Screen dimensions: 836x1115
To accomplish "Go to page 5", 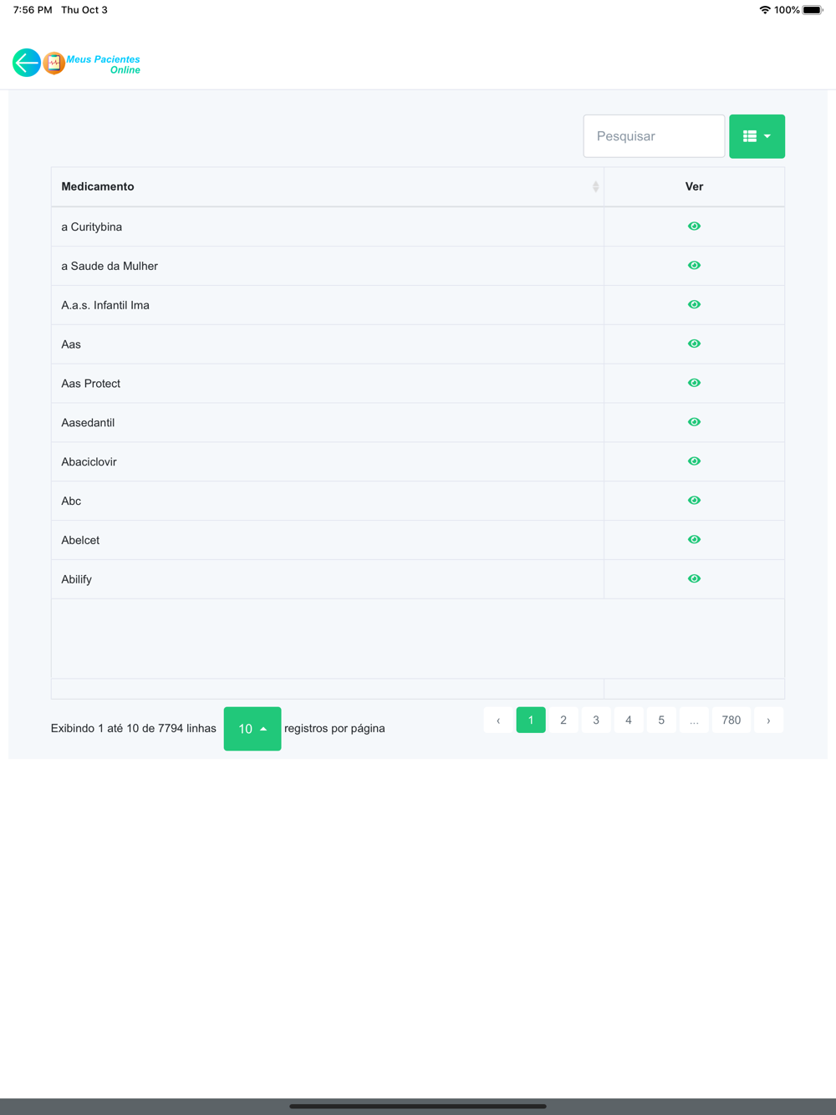I will coord(661,720).
